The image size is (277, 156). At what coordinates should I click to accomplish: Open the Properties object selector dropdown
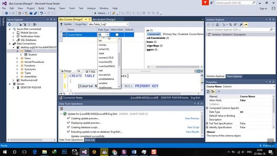point(274,87)
